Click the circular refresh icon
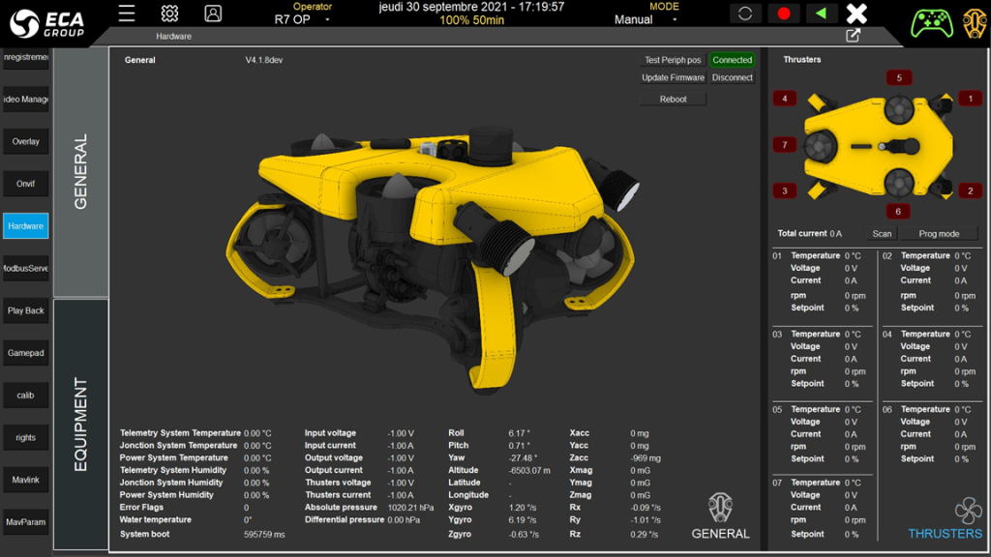Screen dimensions: 991x557 tap(745, 14)
